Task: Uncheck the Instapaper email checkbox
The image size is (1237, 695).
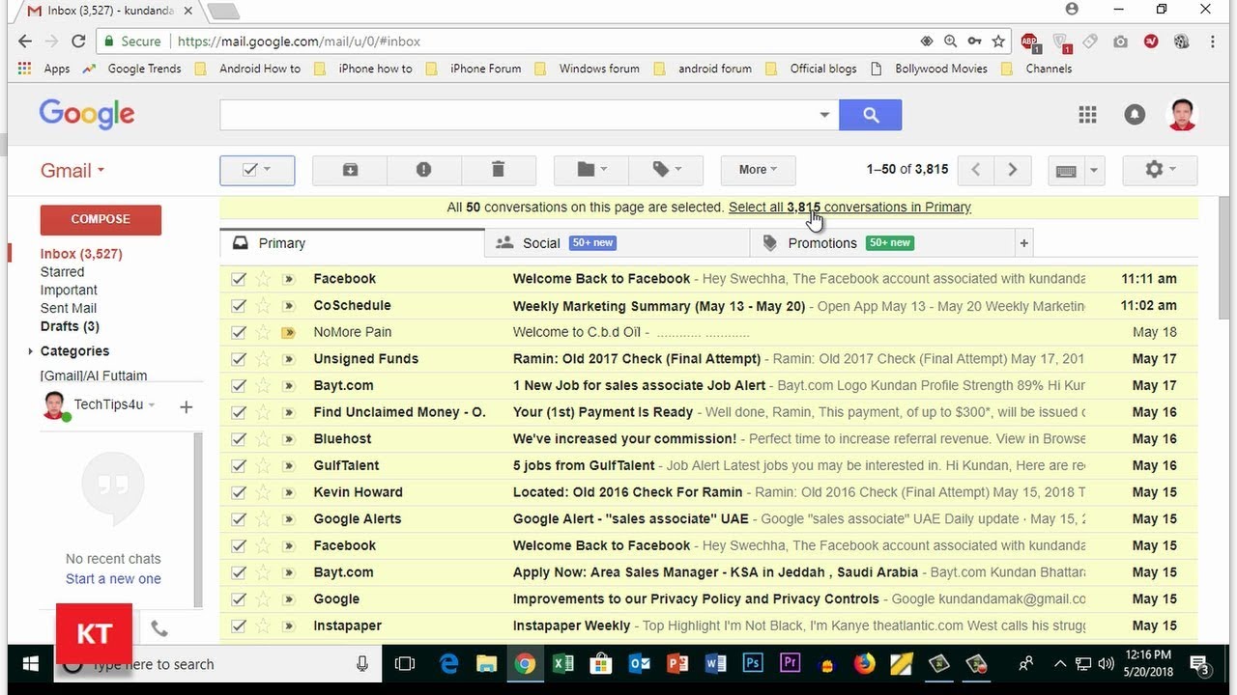Action: (x=239, y=625)
